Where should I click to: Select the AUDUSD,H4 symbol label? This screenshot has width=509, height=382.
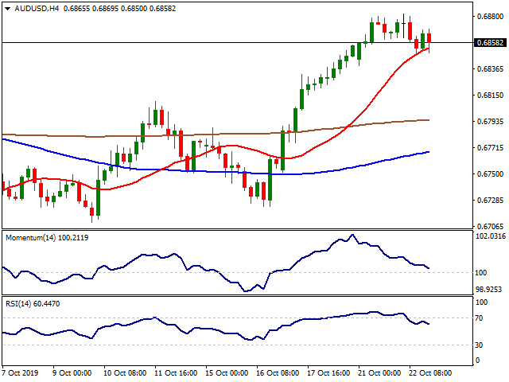[37, 9]
